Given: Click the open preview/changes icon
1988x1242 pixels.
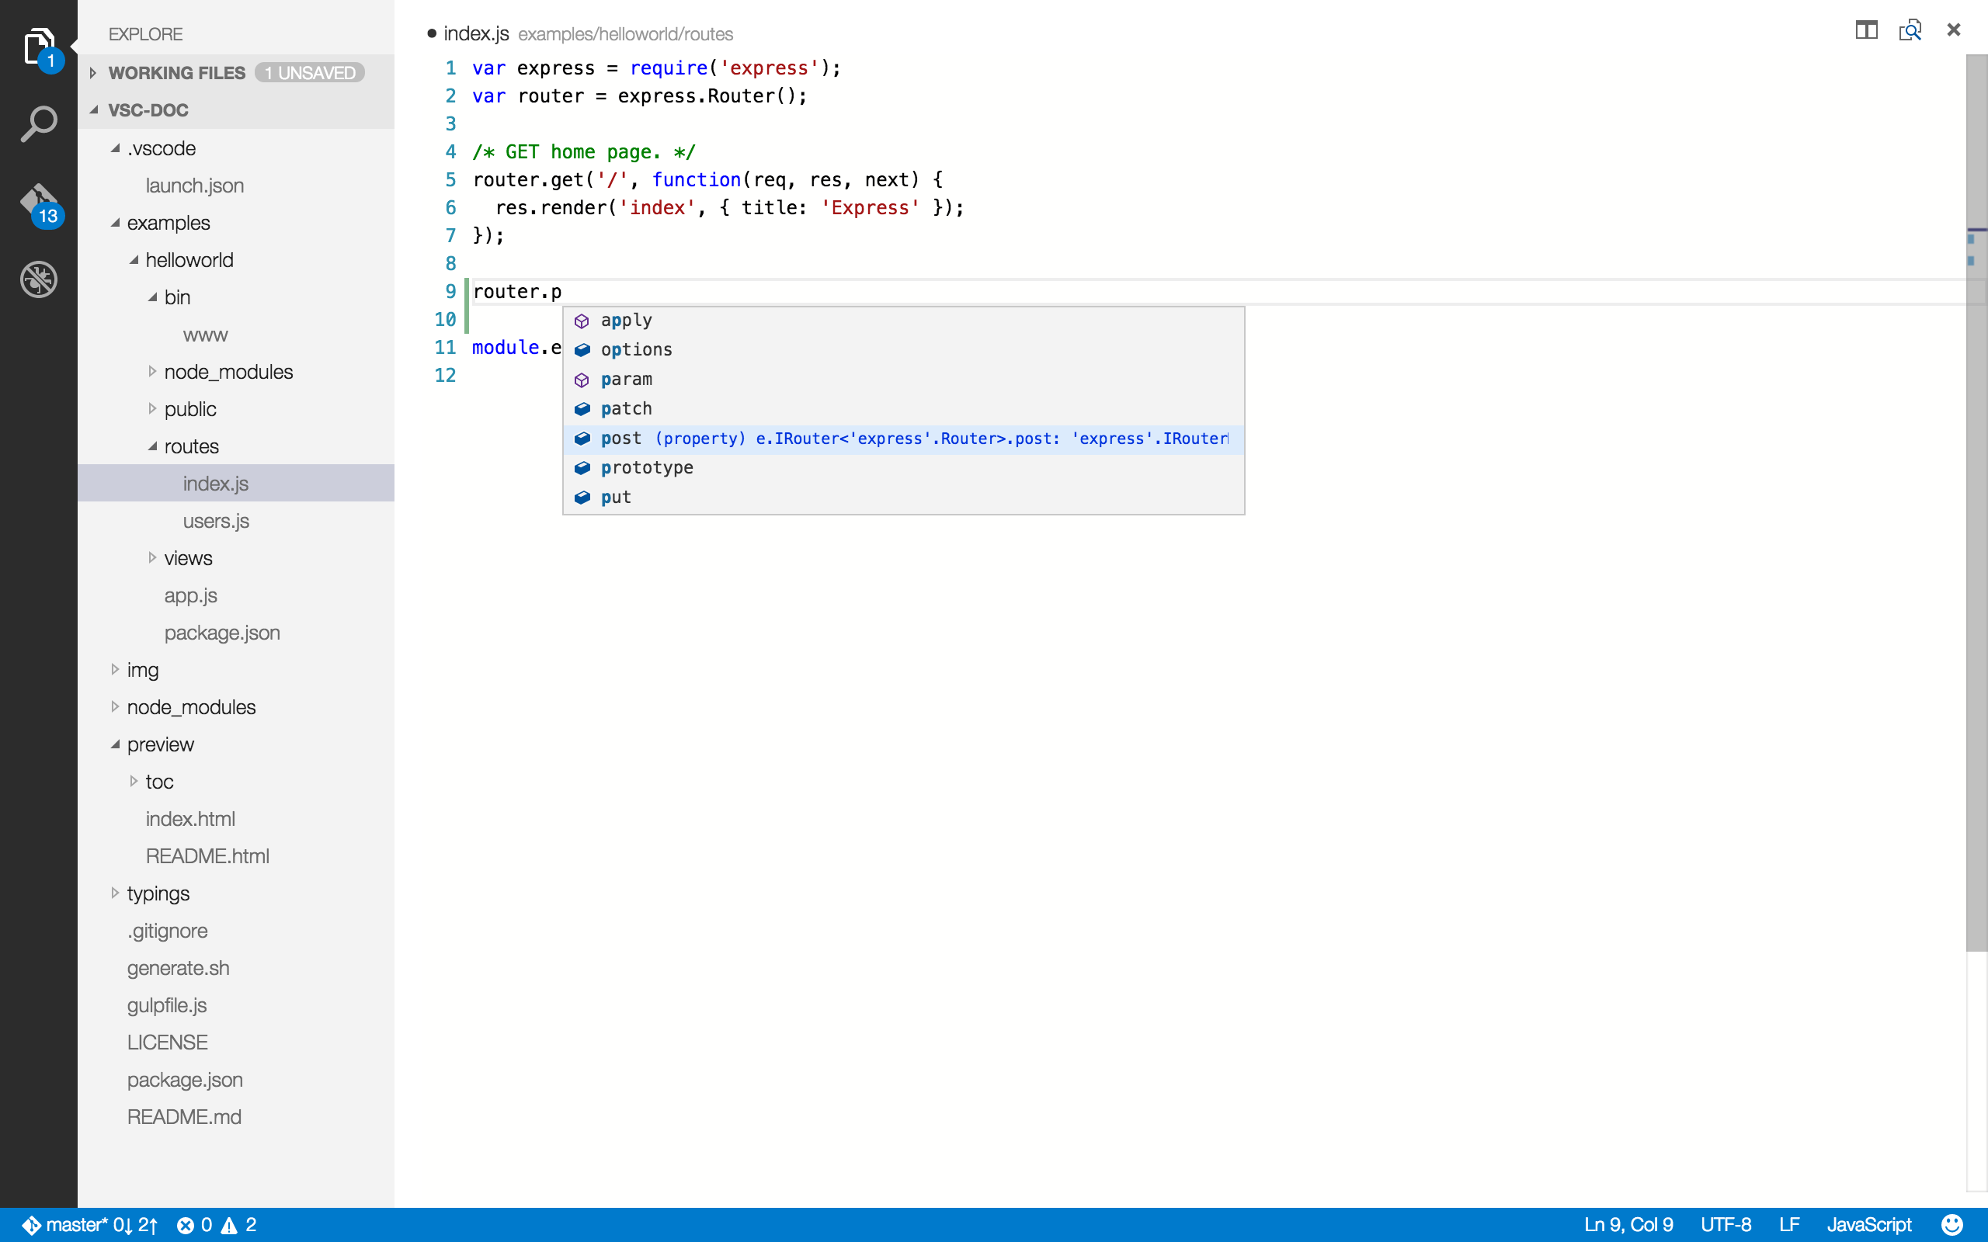Looking at the screenshot, I should (1909, 30).
